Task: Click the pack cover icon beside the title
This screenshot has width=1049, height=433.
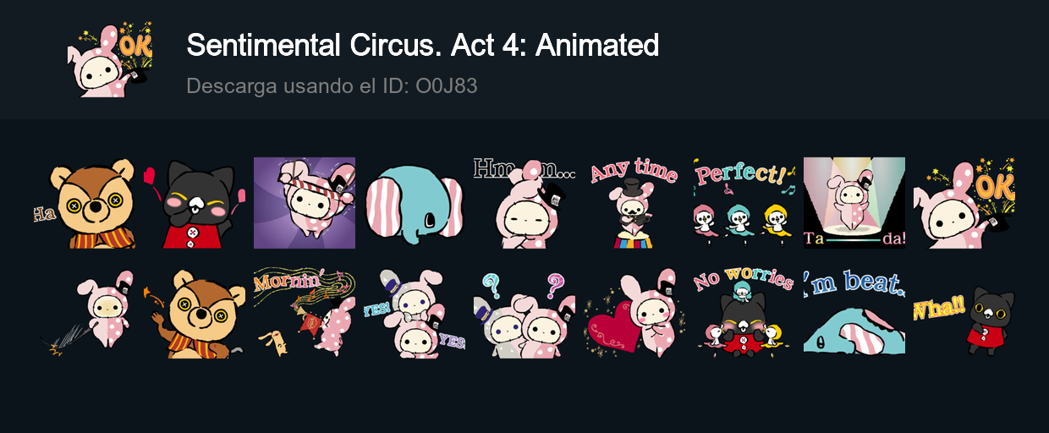Action: point(110,61)
